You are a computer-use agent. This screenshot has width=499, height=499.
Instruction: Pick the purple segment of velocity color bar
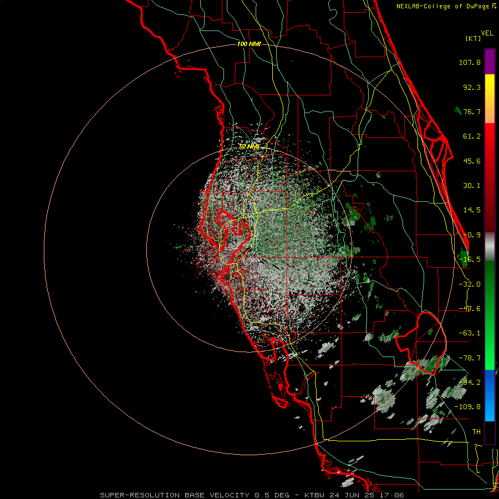[x=490, y=62]
